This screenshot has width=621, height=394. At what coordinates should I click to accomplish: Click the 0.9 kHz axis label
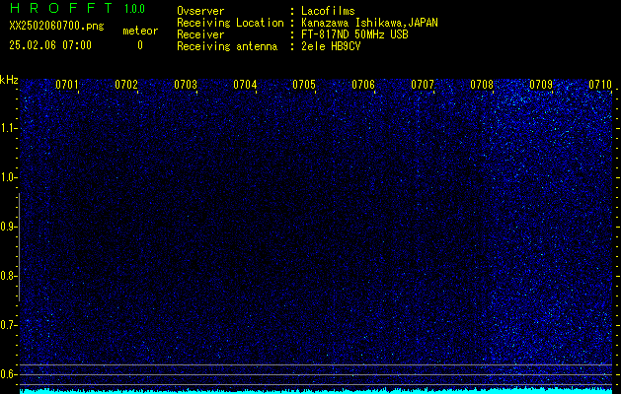tap(8, 227)
